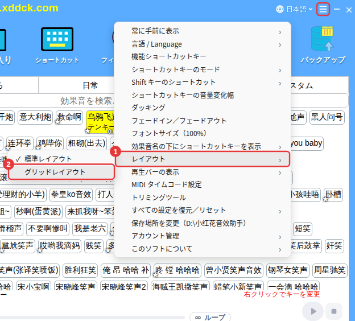Play the 连环拳 sound effect
The height and width of the screenshot is (321, 355).
click(20, 143)
